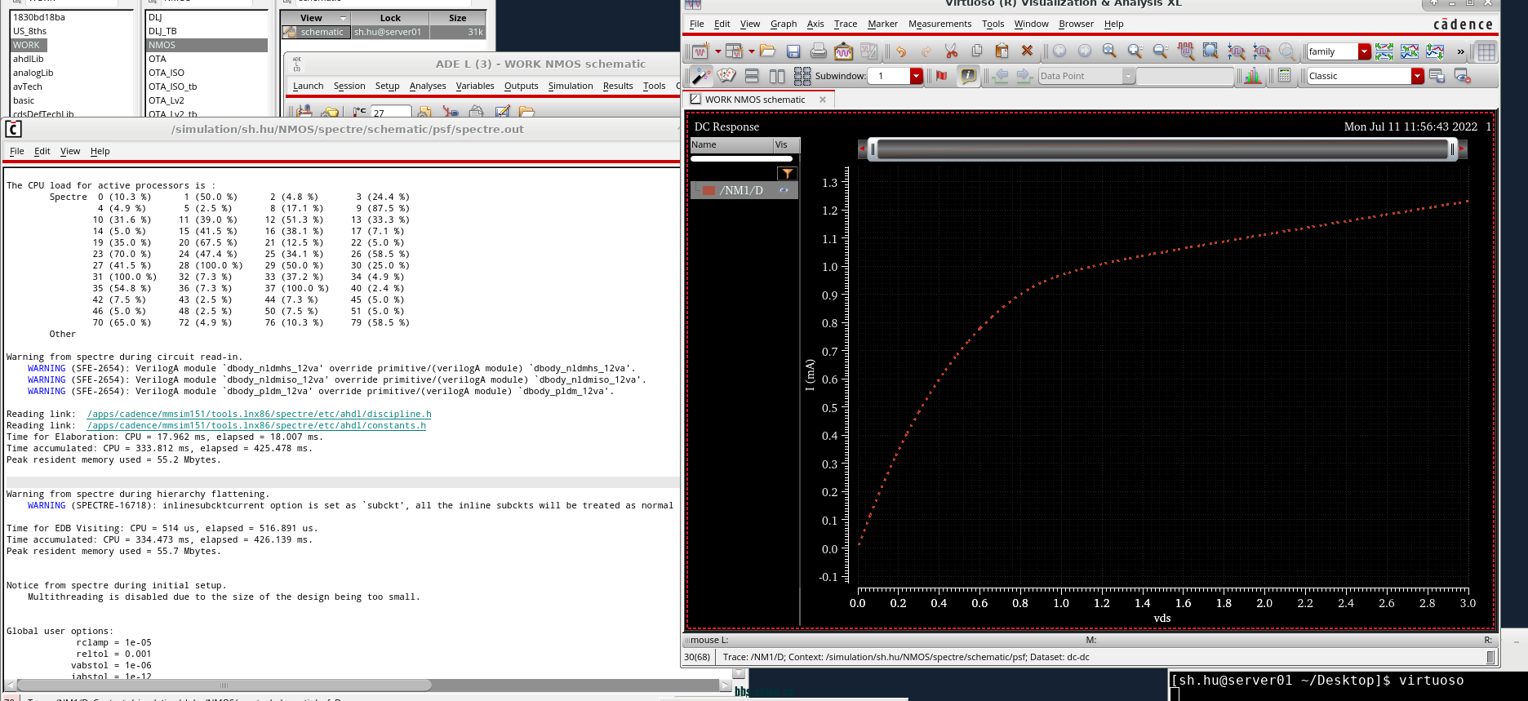Image resolution: width=1528 pixels, height=701 pixels.
Task: Click the /NM1/D trace color swatch
Action: pyautogui.click(x=709, y=190)
